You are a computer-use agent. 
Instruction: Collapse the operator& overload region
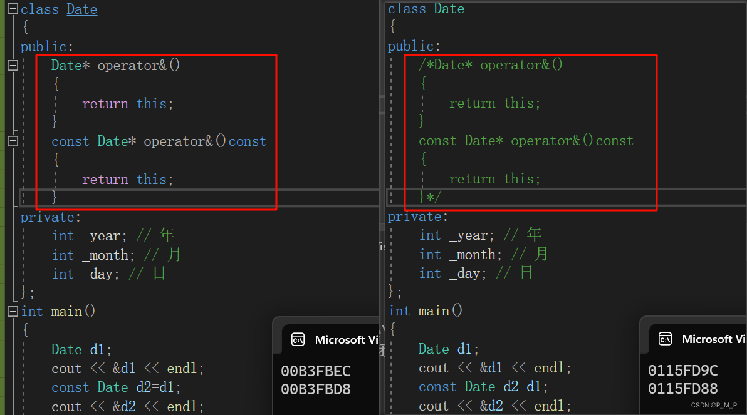tap(13, 65)
